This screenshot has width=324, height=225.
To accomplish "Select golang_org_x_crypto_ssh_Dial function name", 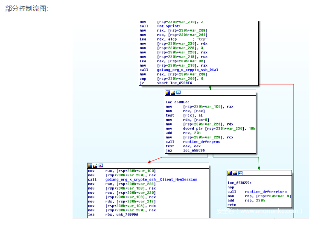I will tap(188, 70).
